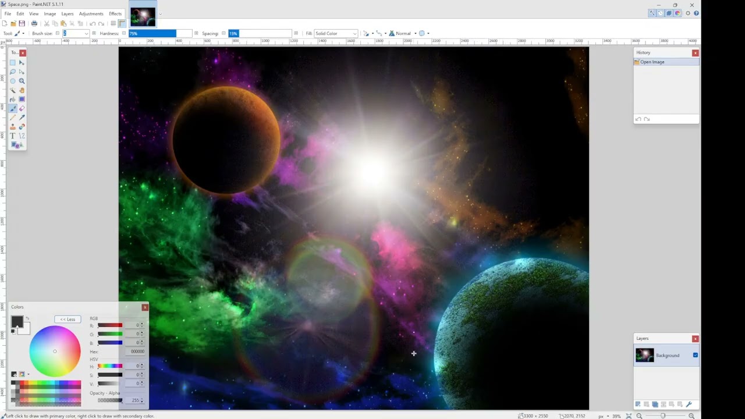Open the Fill Solid Color dropdown
Image resolution: width=745 pixels, height=419 pixels.
(x=336, y=33)
